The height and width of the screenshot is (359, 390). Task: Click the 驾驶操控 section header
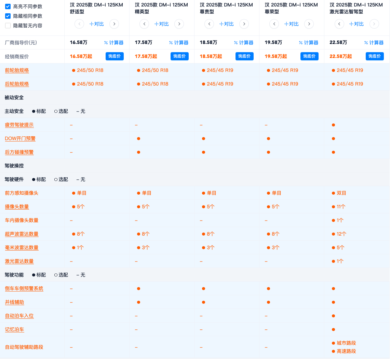pos(14,166)
